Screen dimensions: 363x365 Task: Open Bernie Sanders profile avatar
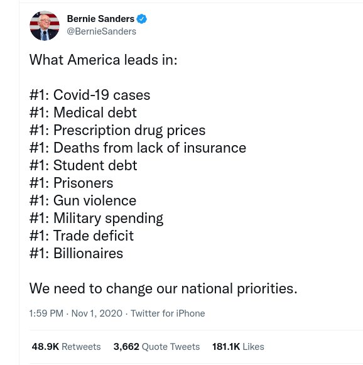pos(45,26)
